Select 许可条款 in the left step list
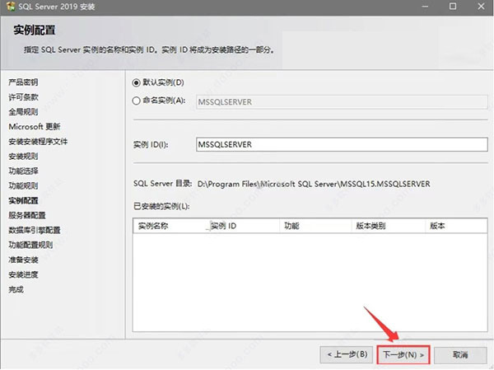This screenshot has width=494, height=370. point(23,97)
